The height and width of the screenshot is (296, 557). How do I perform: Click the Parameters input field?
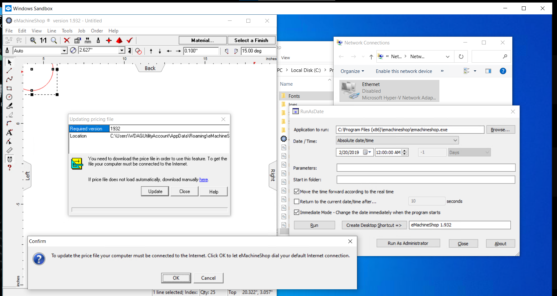(x=426, y=168)
